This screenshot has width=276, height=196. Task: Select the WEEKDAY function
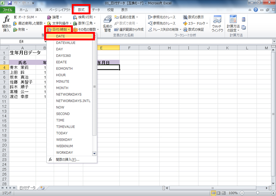[70, 139]
